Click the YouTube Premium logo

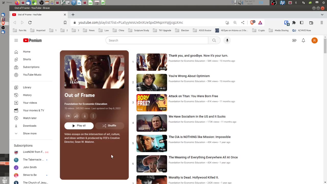pyautogui.click(x=32, y=40)
